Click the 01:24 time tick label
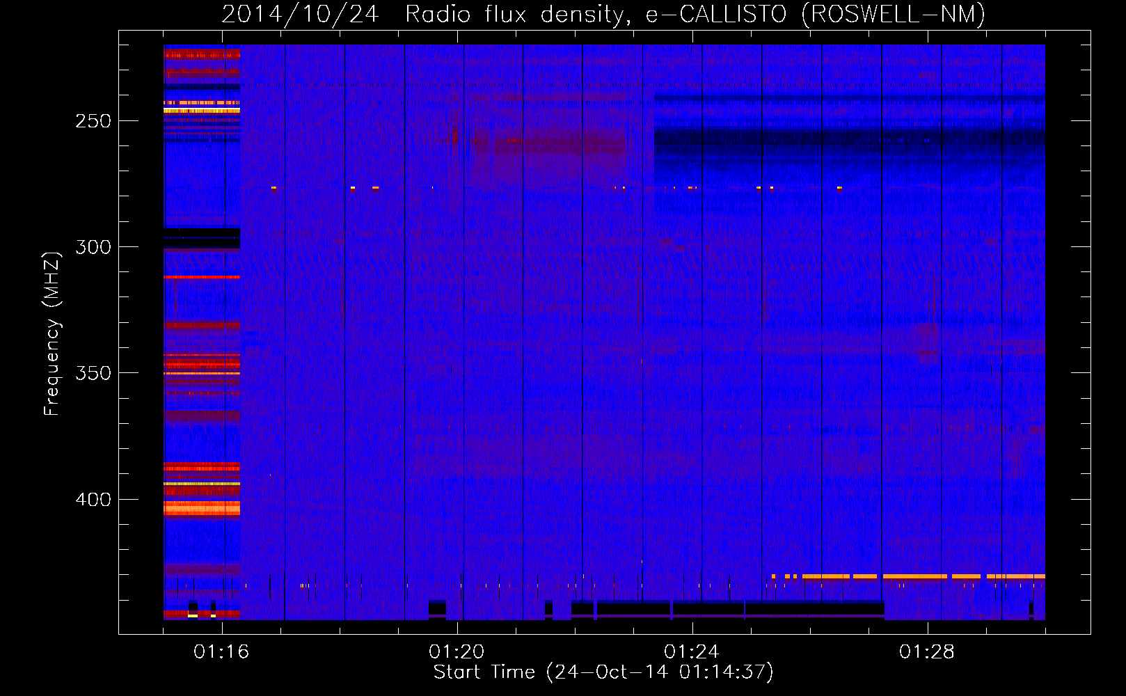The height and width of the screenshot is (696, 1126). pos(692,651)
